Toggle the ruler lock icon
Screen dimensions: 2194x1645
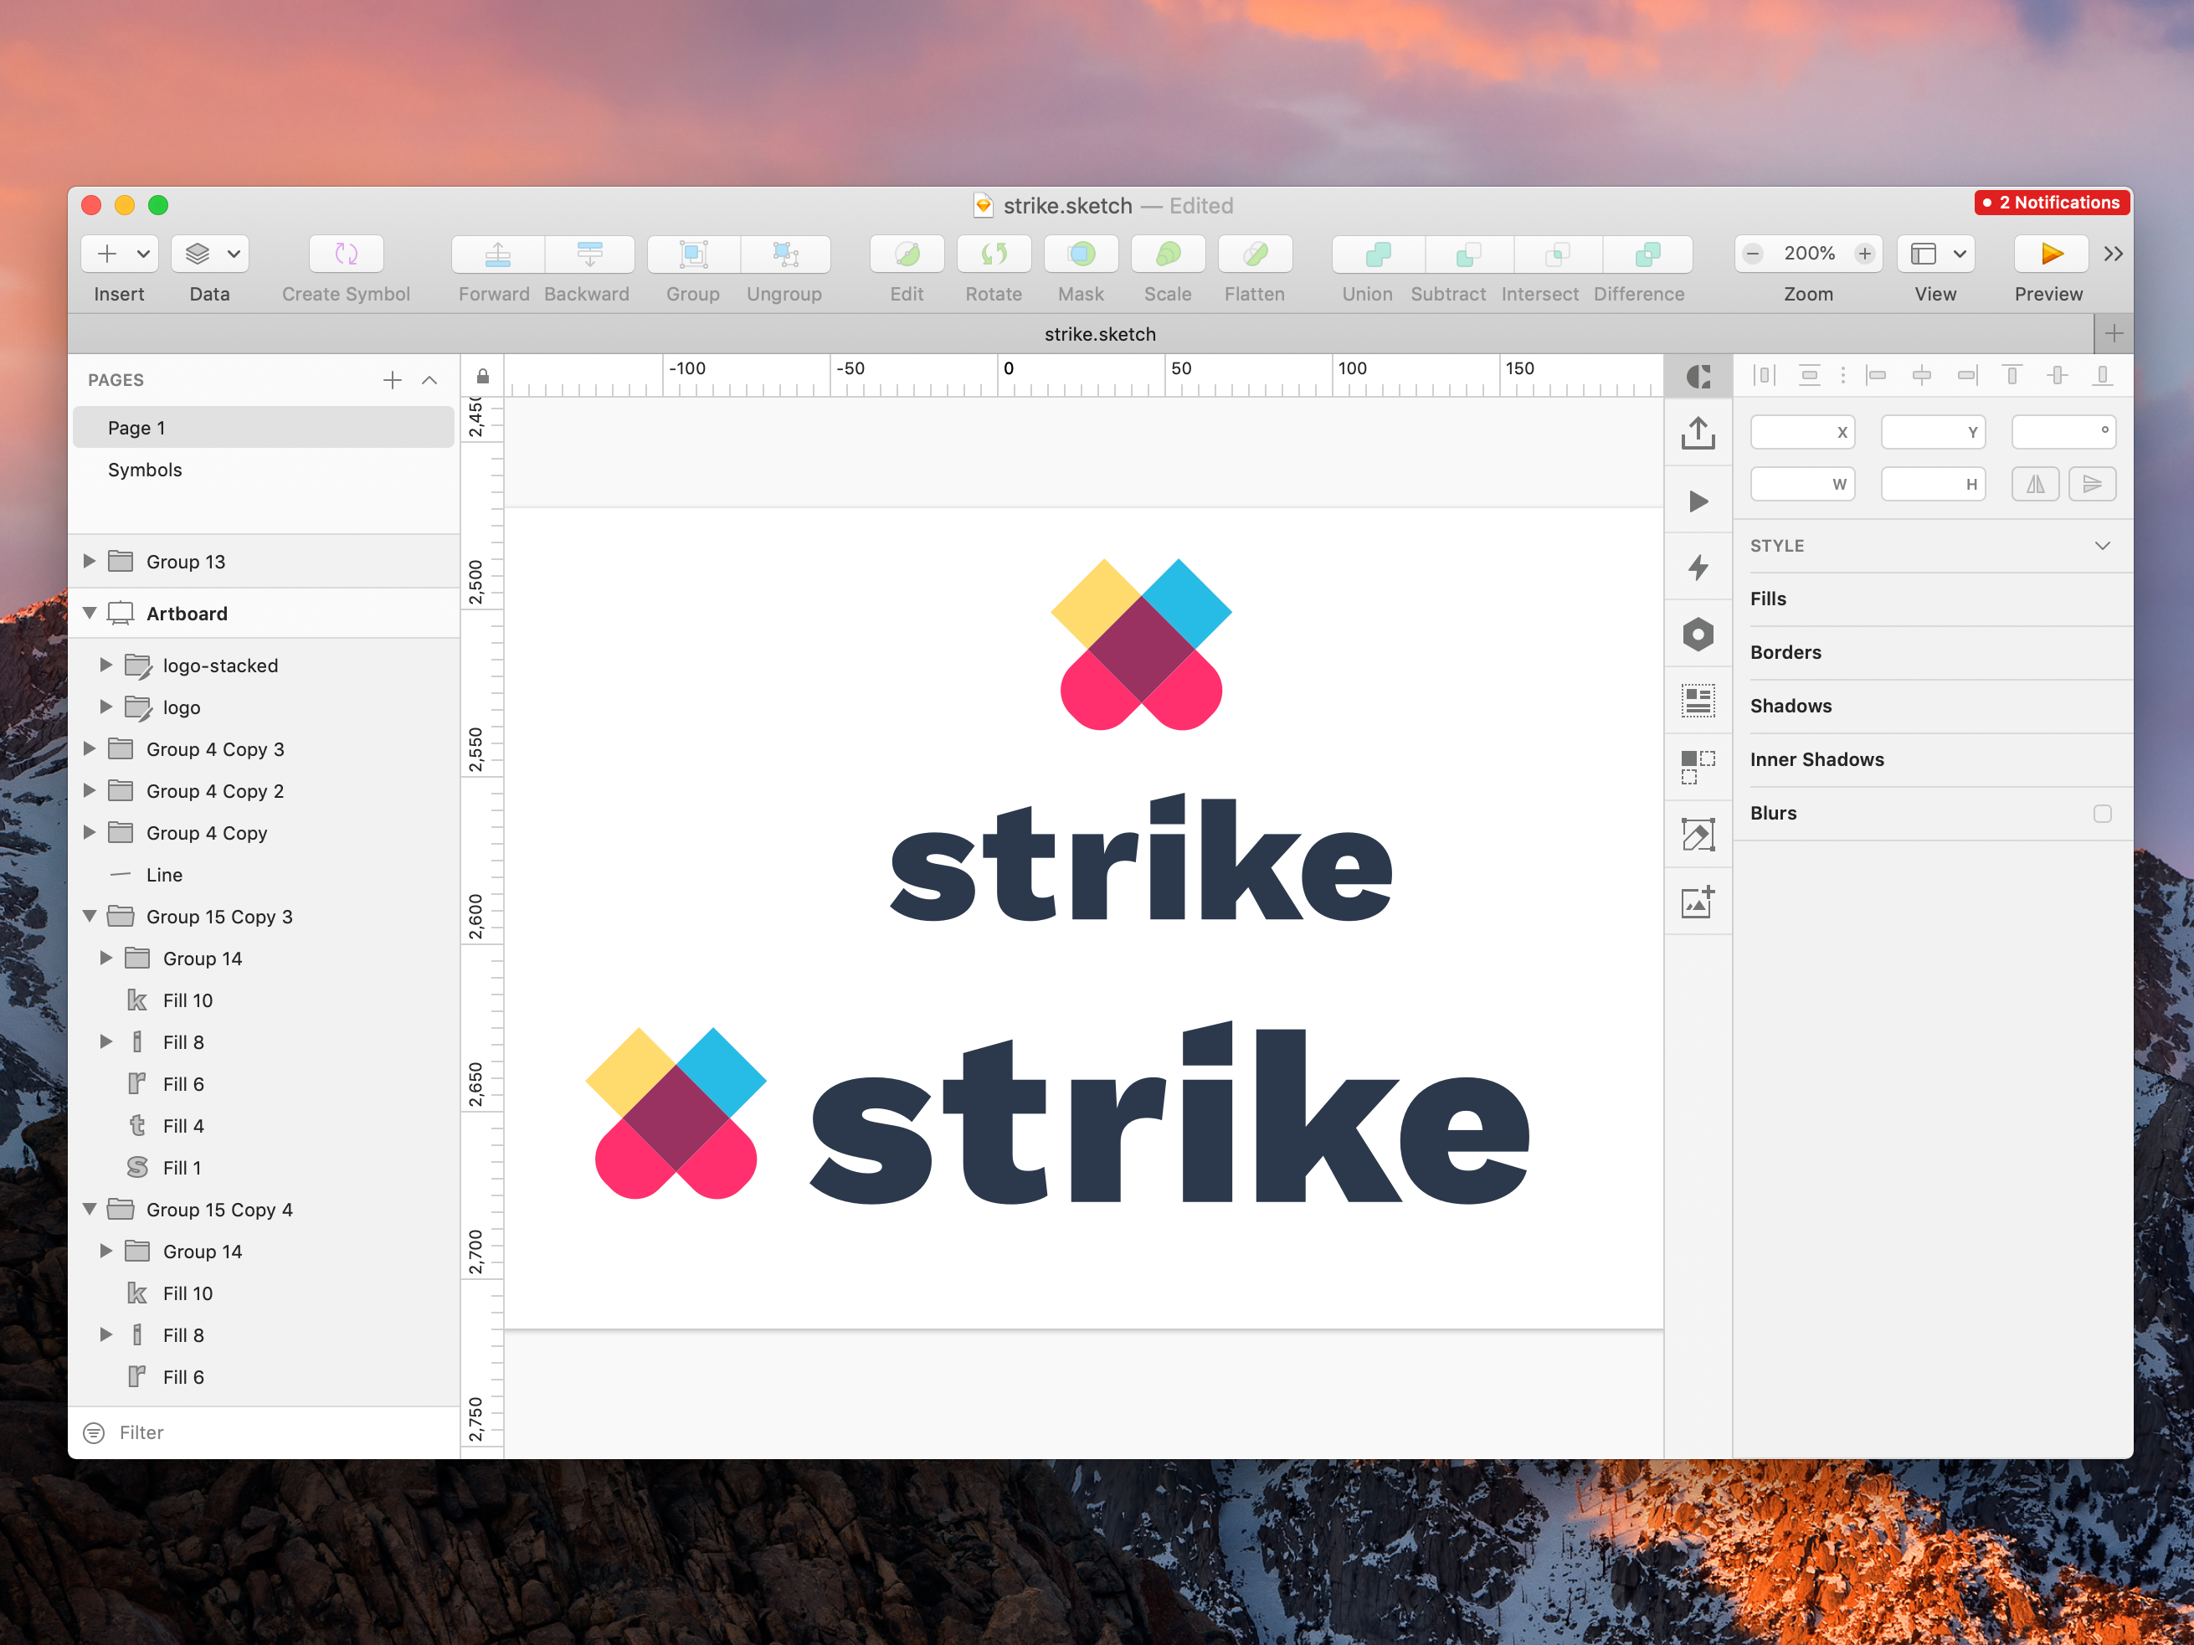(x=482, y=376)
